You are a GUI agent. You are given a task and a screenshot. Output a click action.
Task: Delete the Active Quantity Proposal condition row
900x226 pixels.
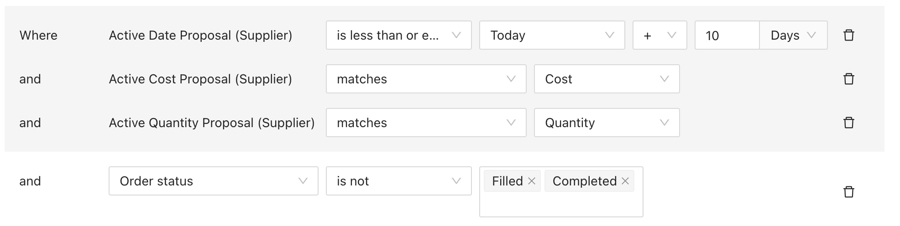pyautogui.click(x=848, y=123)
